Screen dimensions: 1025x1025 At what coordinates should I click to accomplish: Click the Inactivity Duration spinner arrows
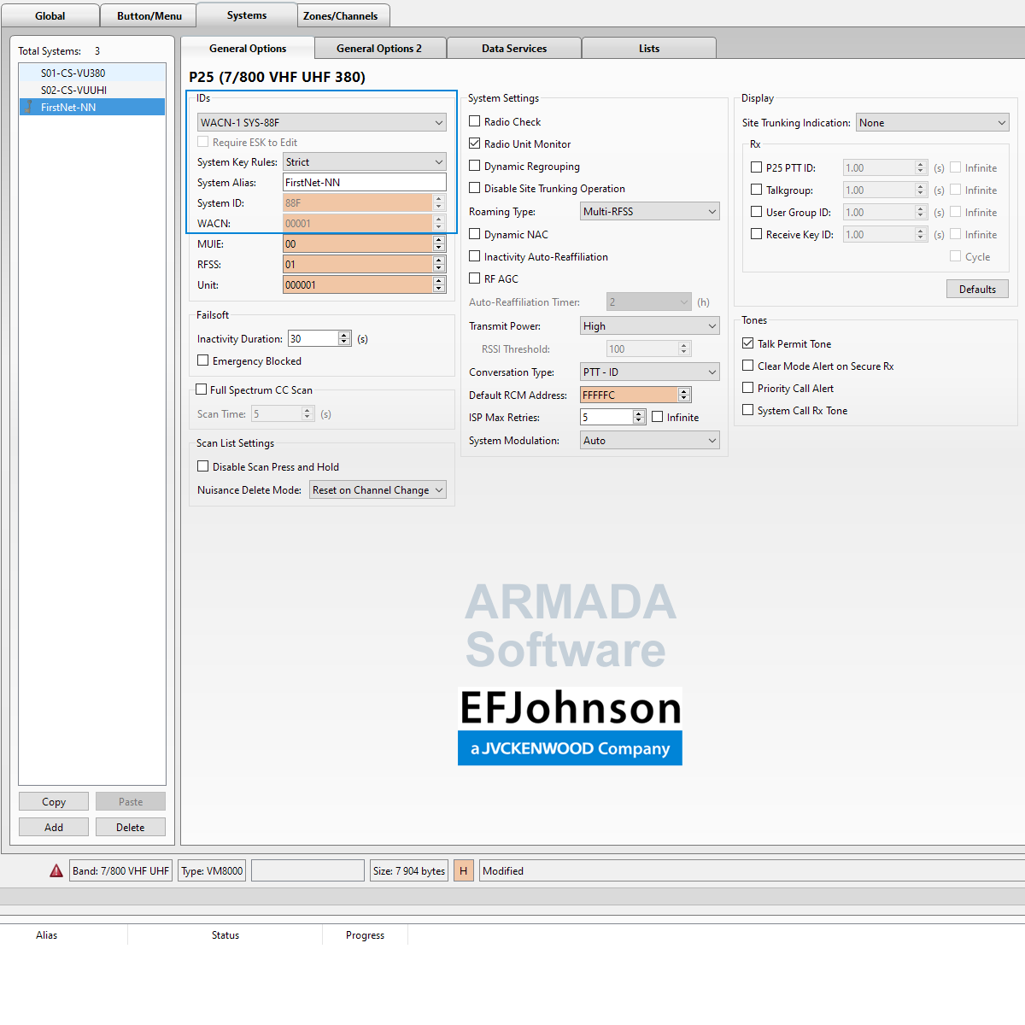(344, 338)
